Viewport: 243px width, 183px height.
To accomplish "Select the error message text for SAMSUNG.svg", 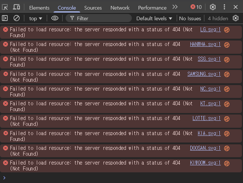I will (95, 77).
